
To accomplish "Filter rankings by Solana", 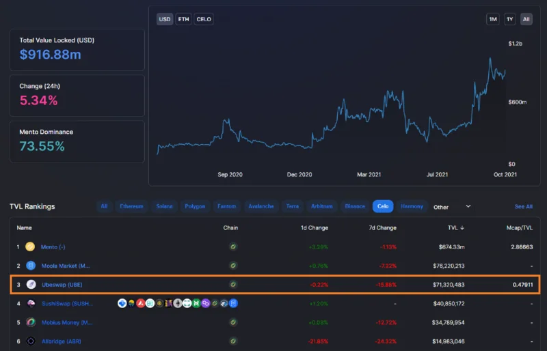I will point(164,206).
